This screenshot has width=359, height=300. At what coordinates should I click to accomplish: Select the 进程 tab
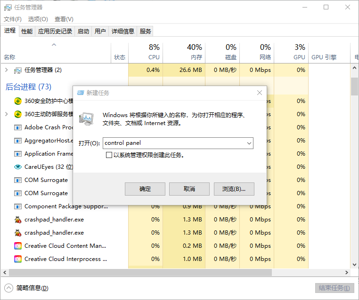10,31
